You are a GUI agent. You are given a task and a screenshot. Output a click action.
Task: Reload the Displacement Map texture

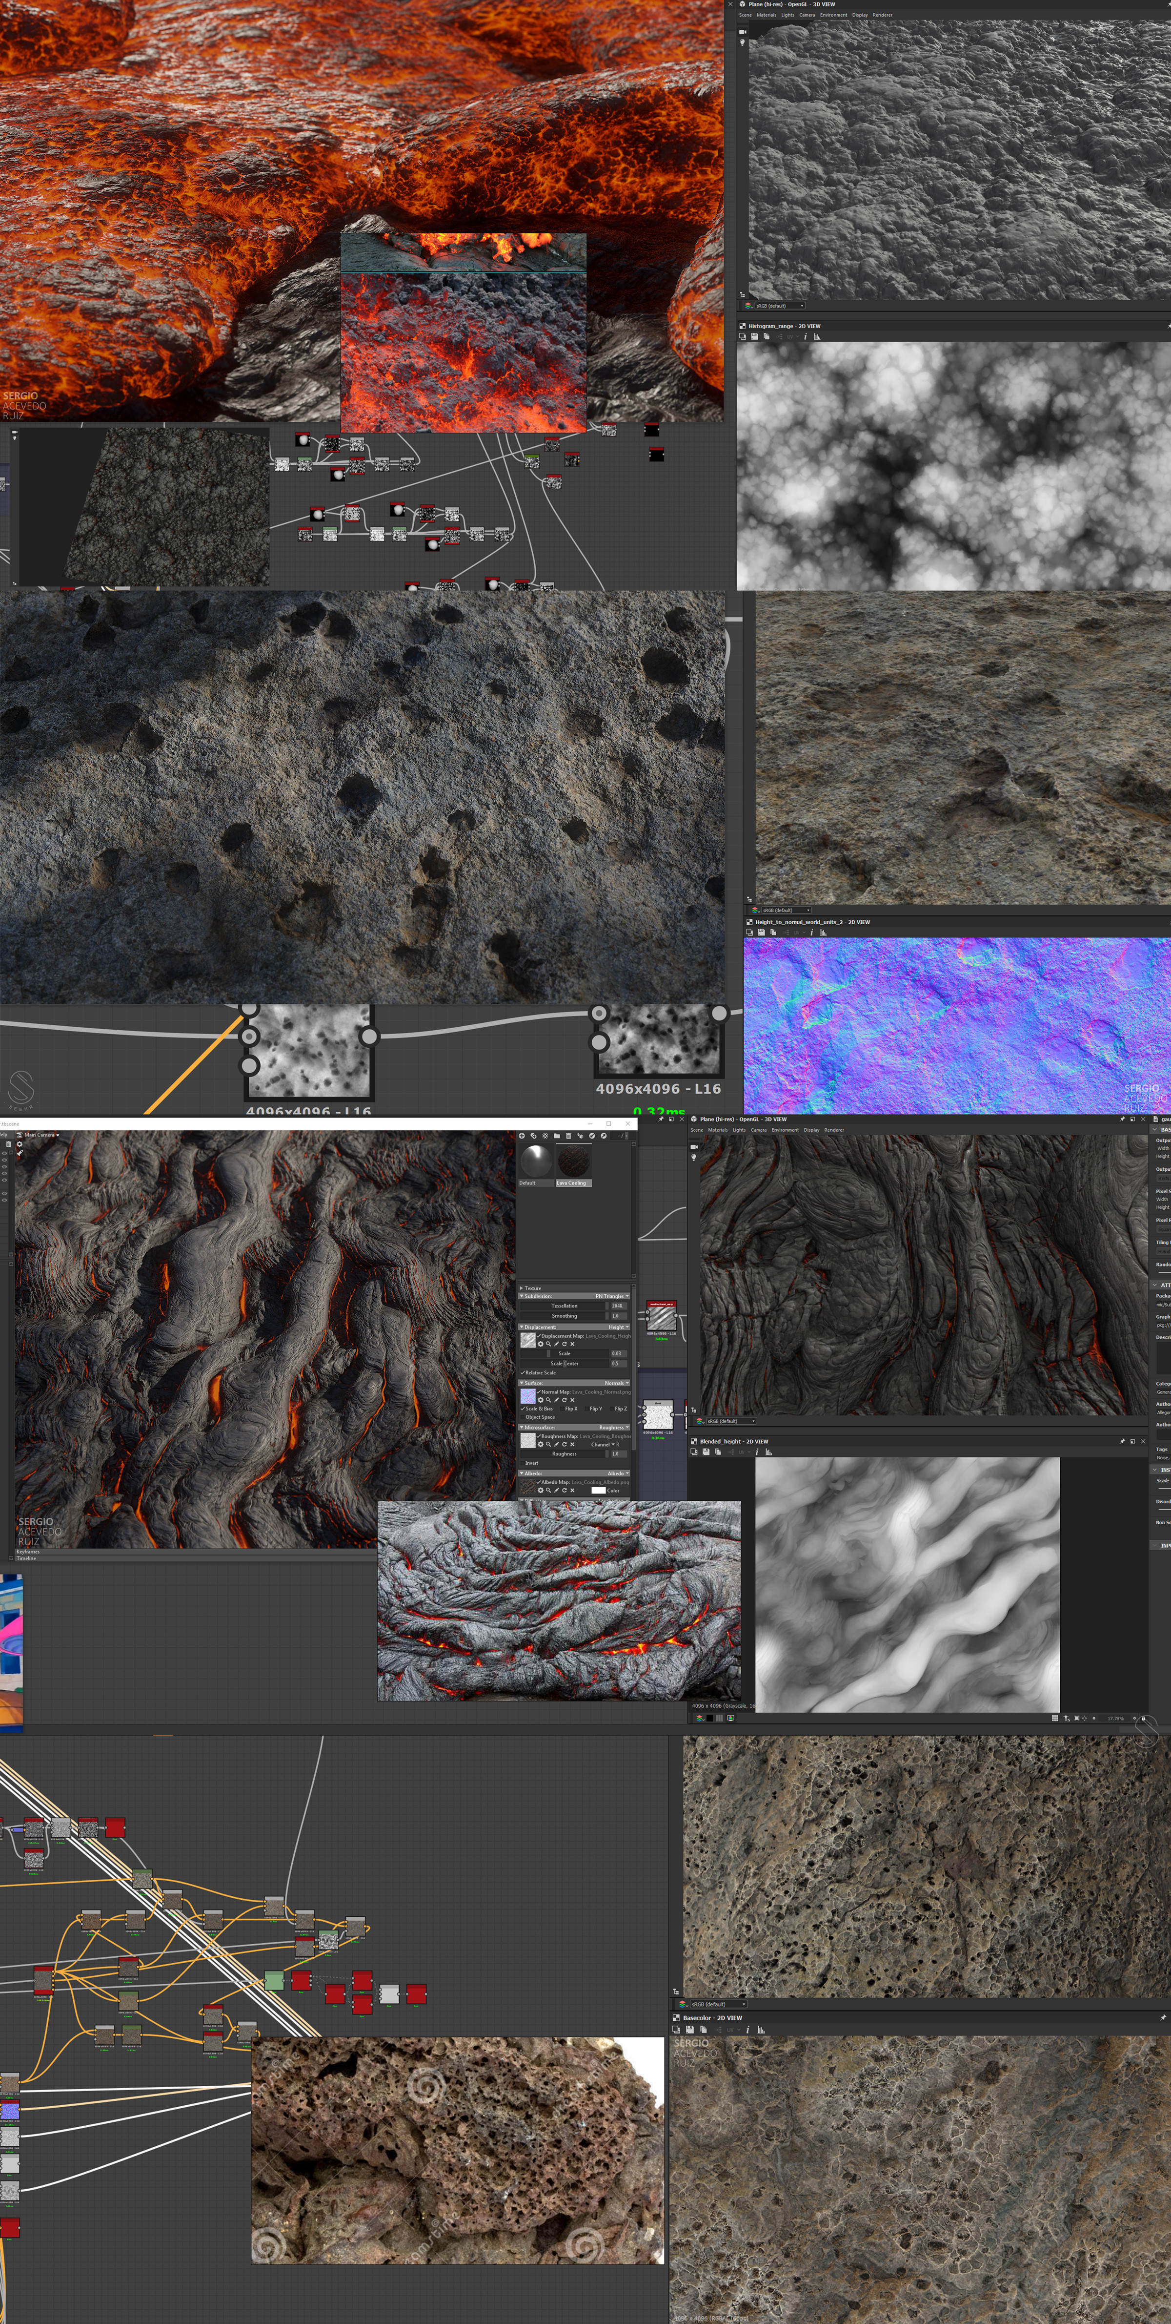565,1344
